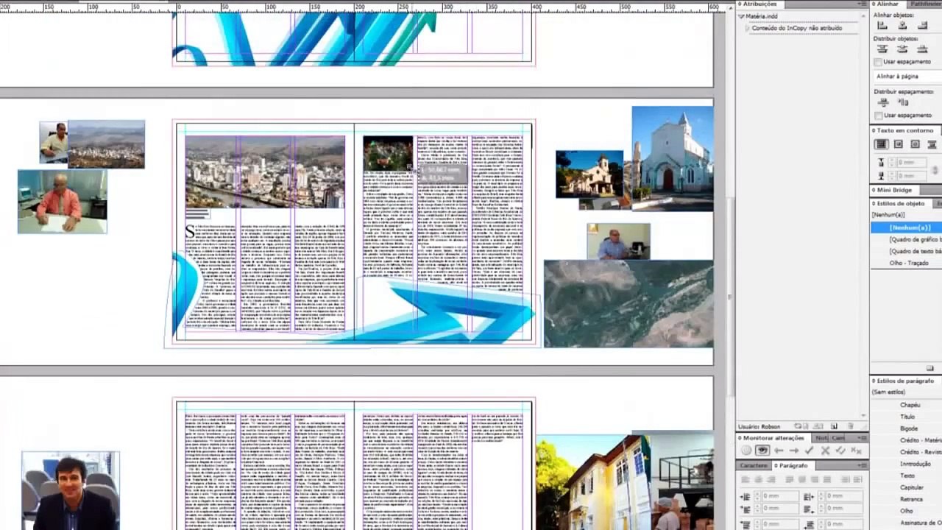Open Mini Bridge tab
This screenshot has width=942, height=530.
[894, 190]
